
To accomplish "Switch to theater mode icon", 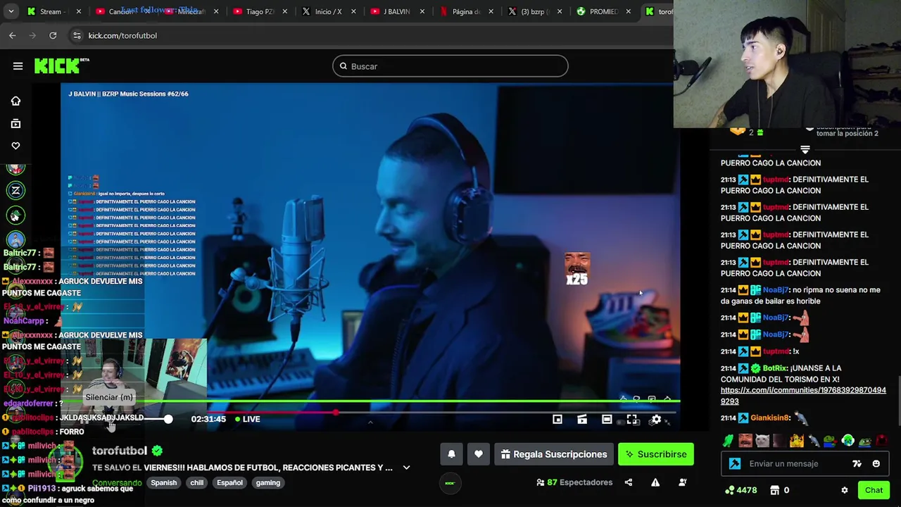I will coord(607,420).
